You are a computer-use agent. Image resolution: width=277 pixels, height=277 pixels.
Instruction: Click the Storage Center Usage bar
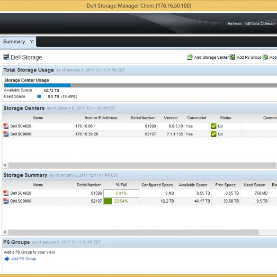click(141, 85)
